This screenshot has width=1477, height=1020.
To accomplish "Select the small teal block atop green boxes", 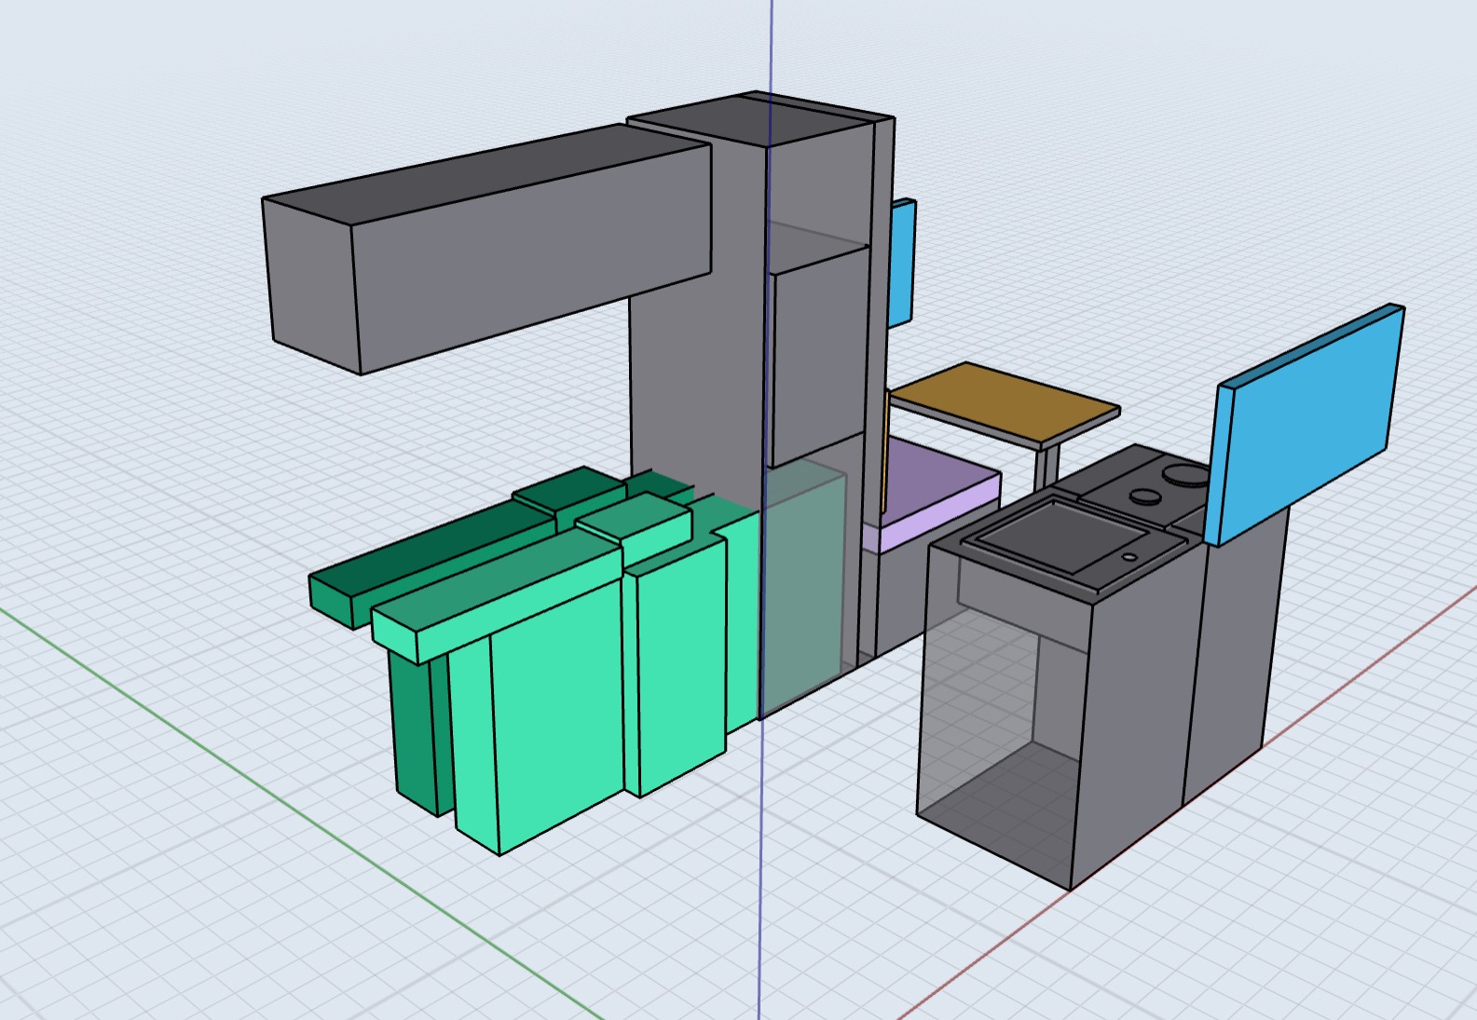I will click(x=636, y=524).
